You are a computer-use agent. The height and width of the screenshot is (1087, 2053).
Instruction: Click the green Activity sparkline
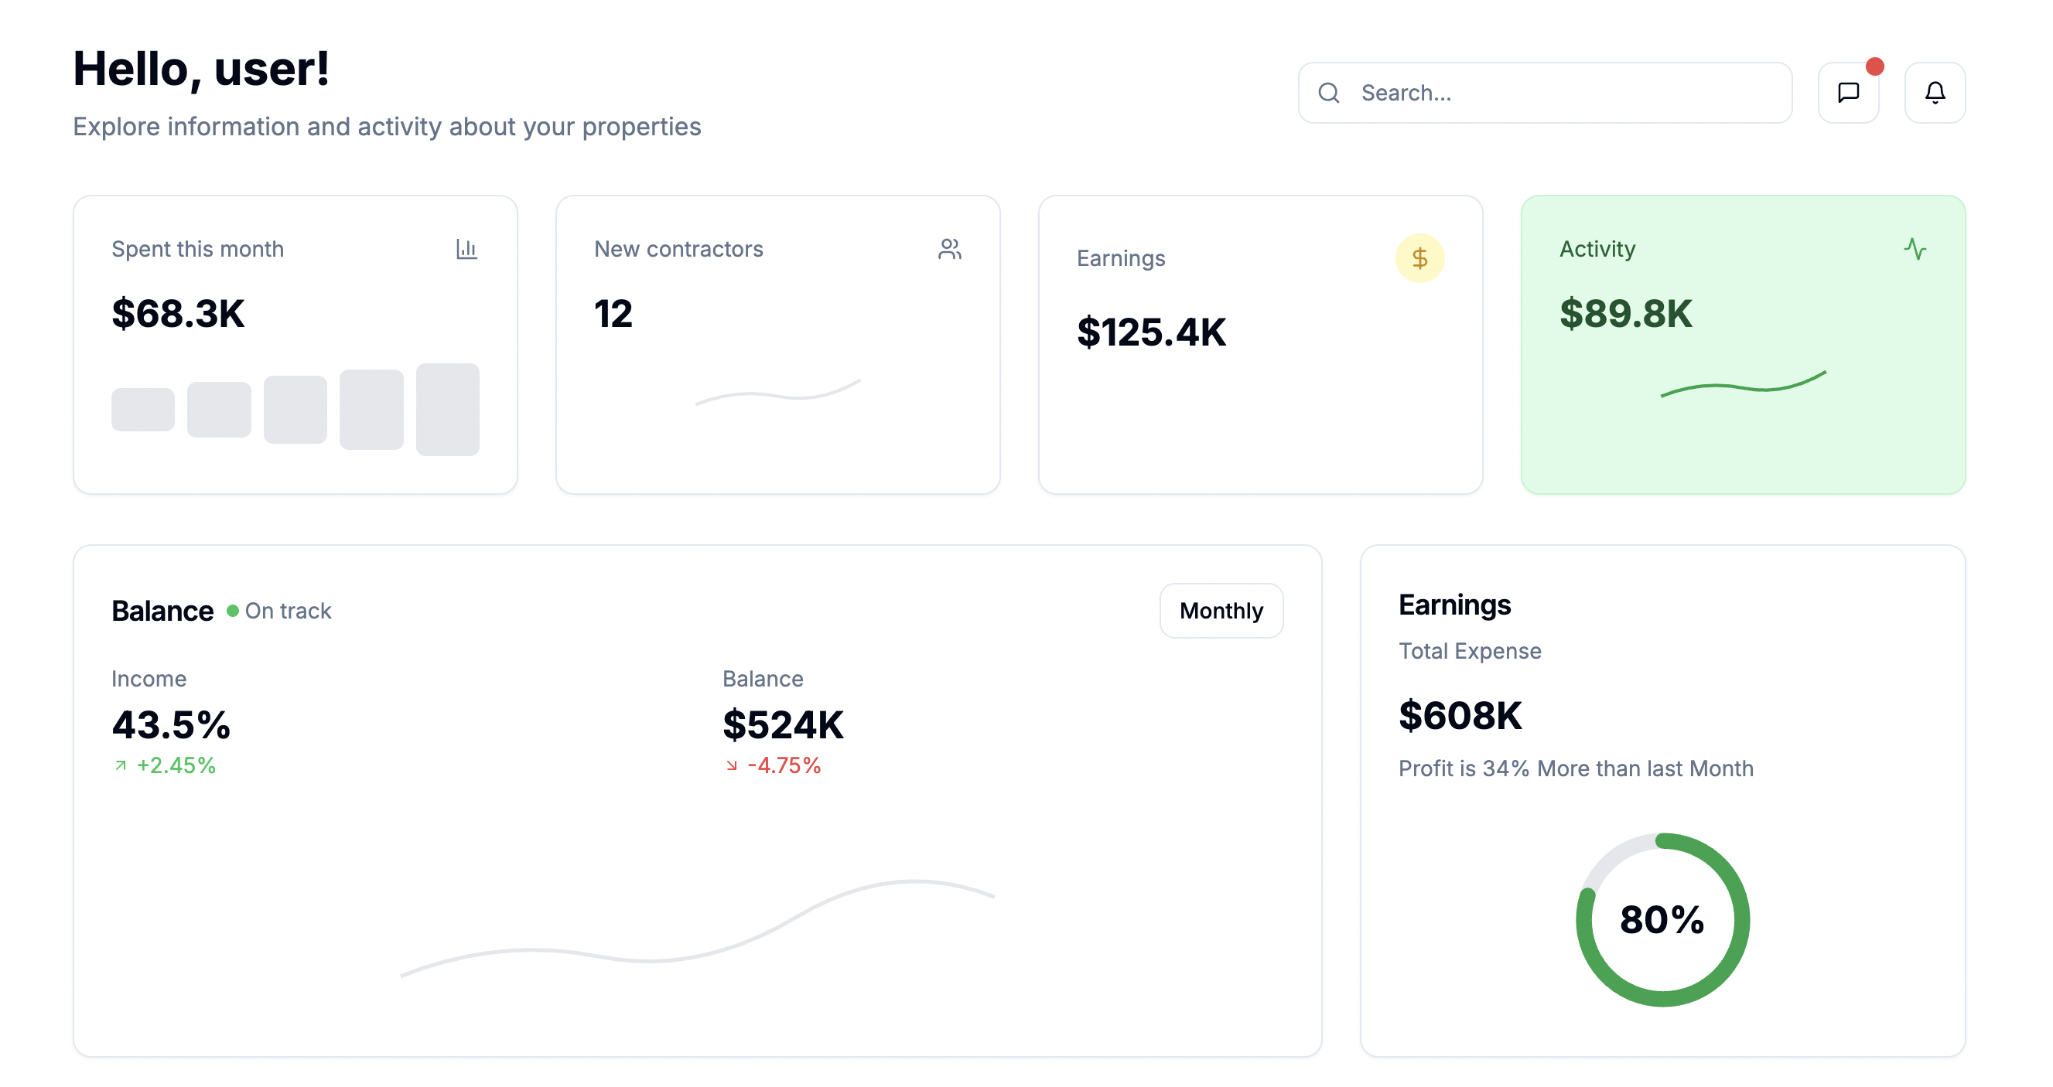point(1742,383)
